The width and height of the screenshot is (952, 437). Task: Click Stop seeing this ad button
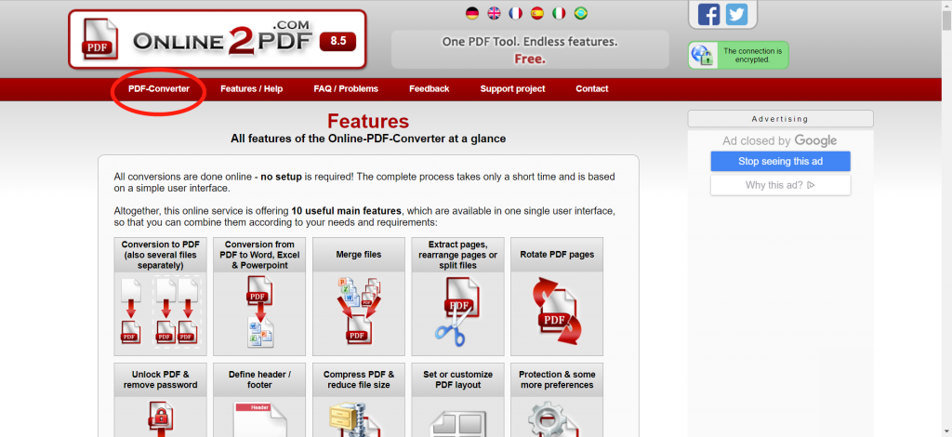tap(780, 162)
